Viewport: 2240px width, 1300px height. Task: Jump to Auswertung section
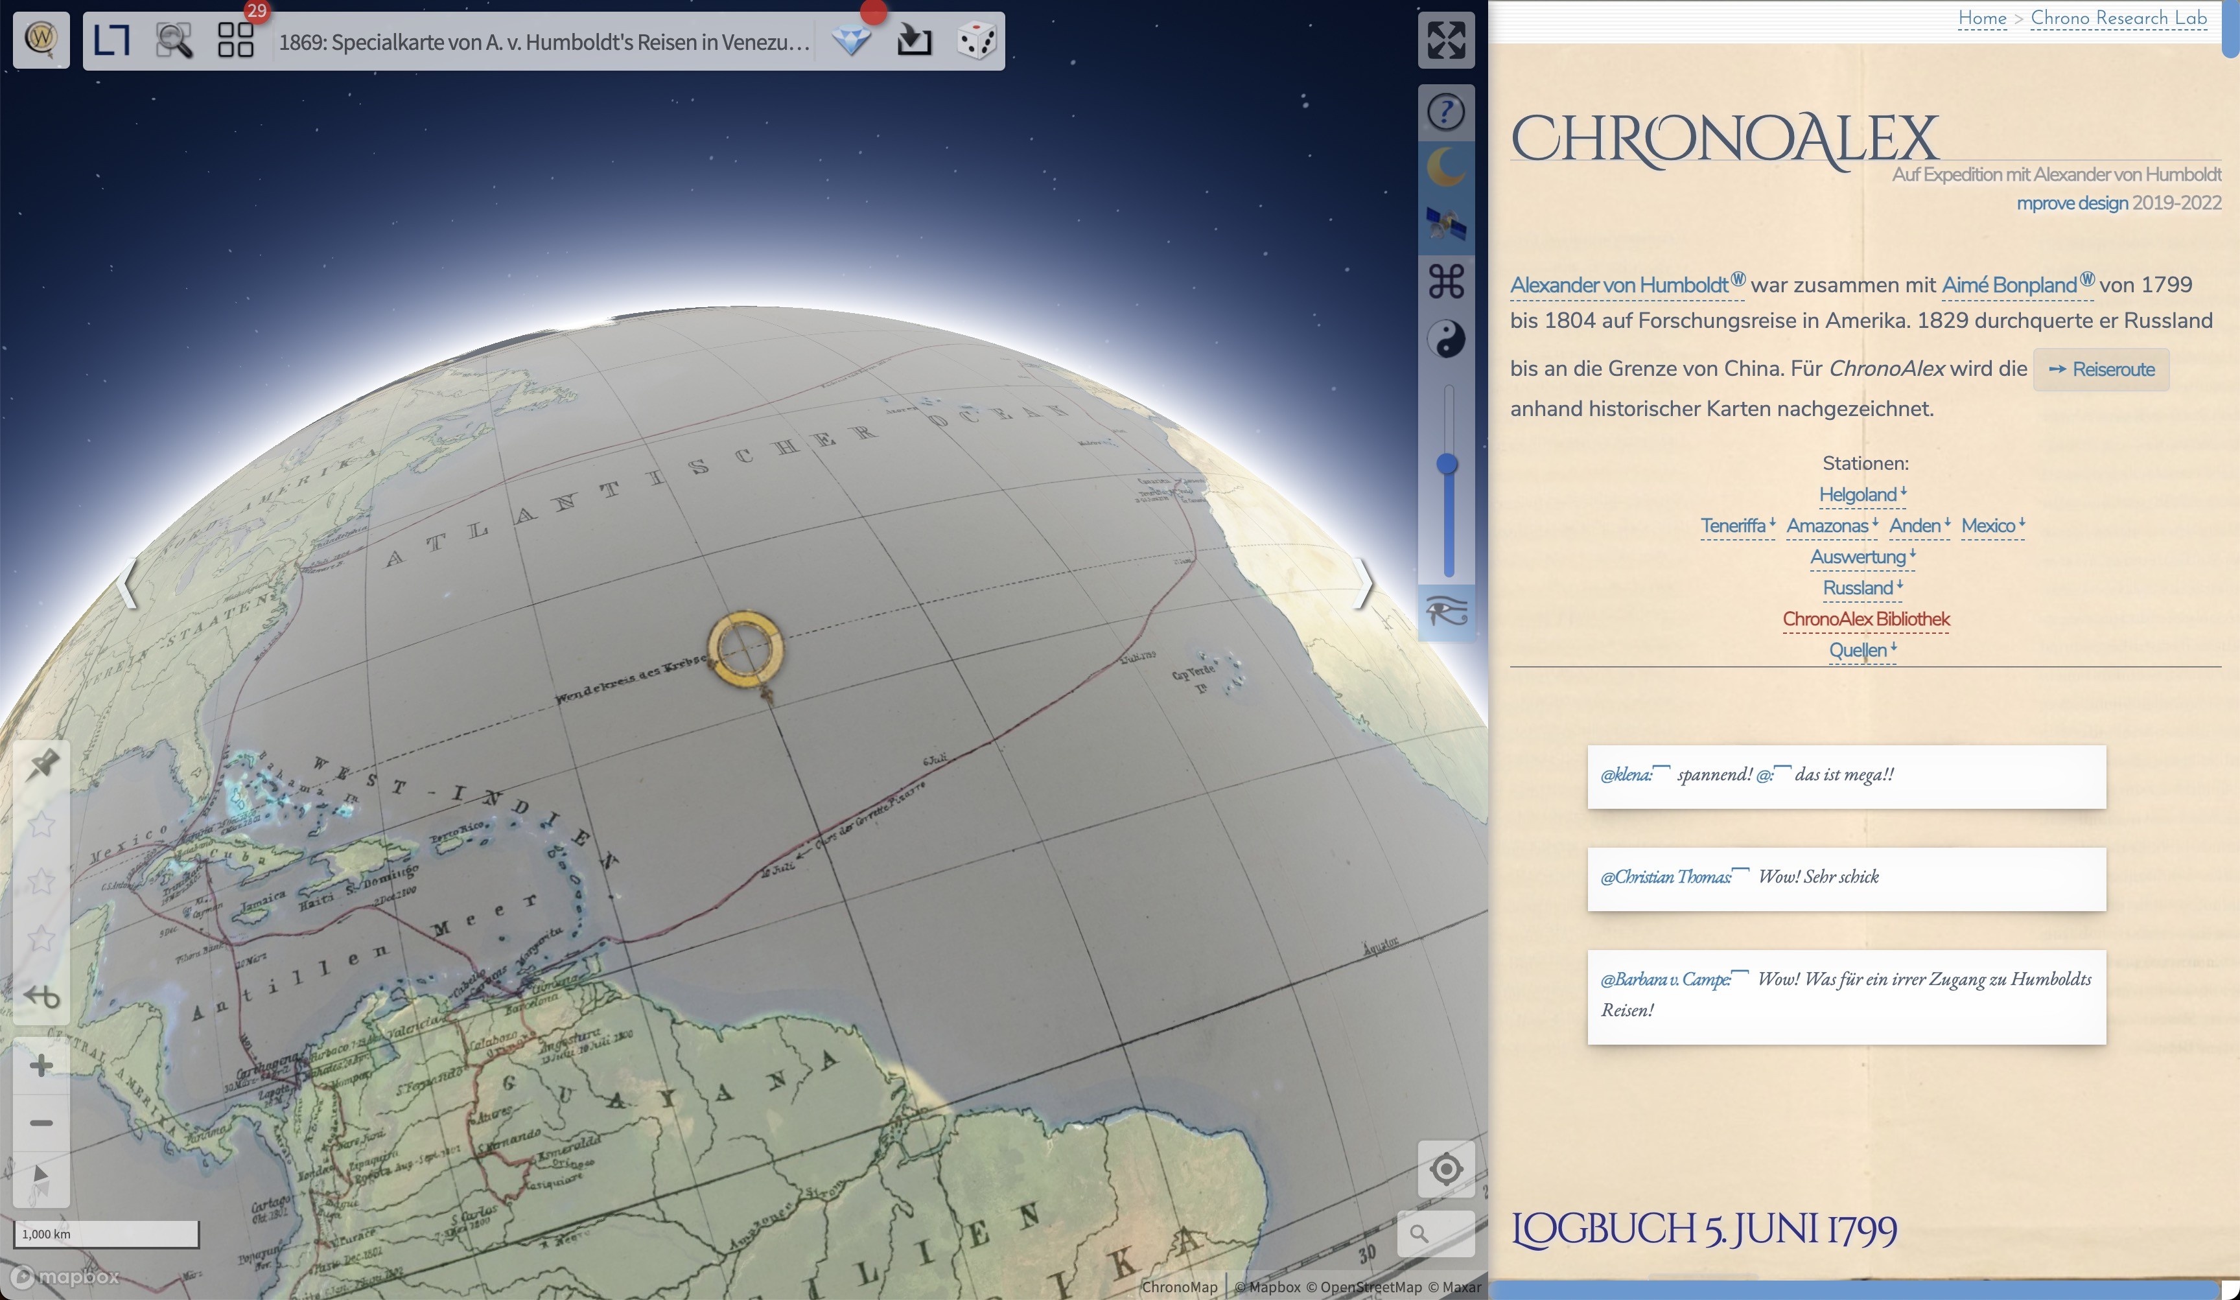(x=1862, y=556)
